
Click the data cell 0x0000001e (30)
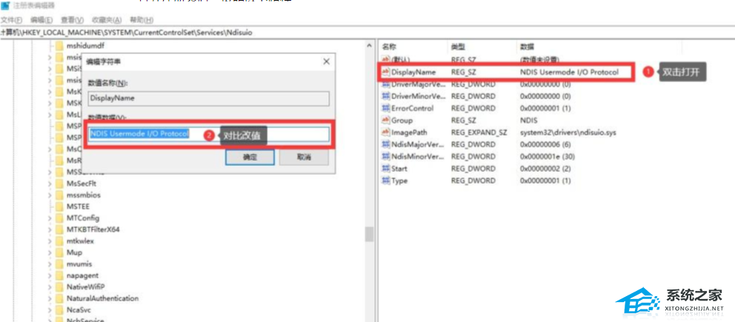[548, 156]
